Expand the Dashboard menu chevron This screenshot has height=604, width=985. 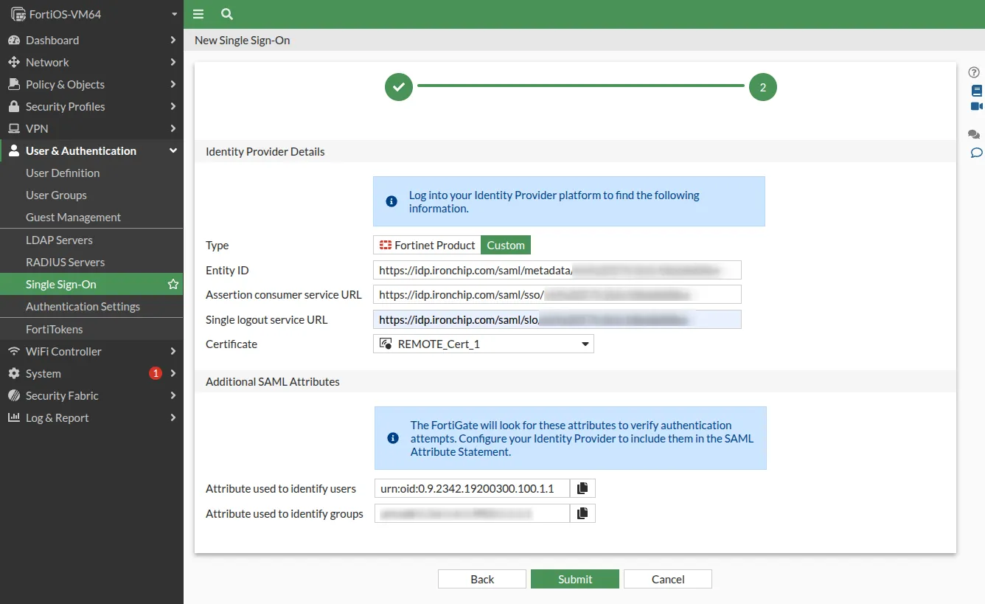pyautogui.click(x=173, y=40)
